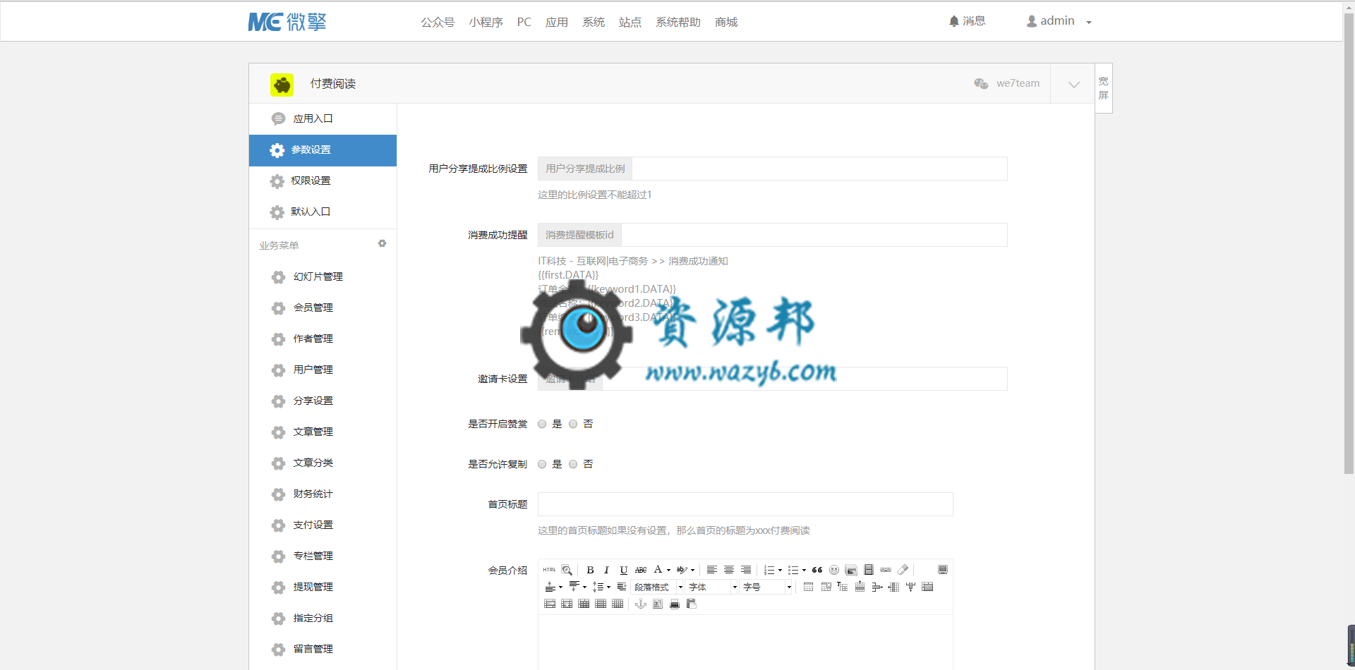
Task: Click the text indent editor icon
Action: [x=621, y=587]
